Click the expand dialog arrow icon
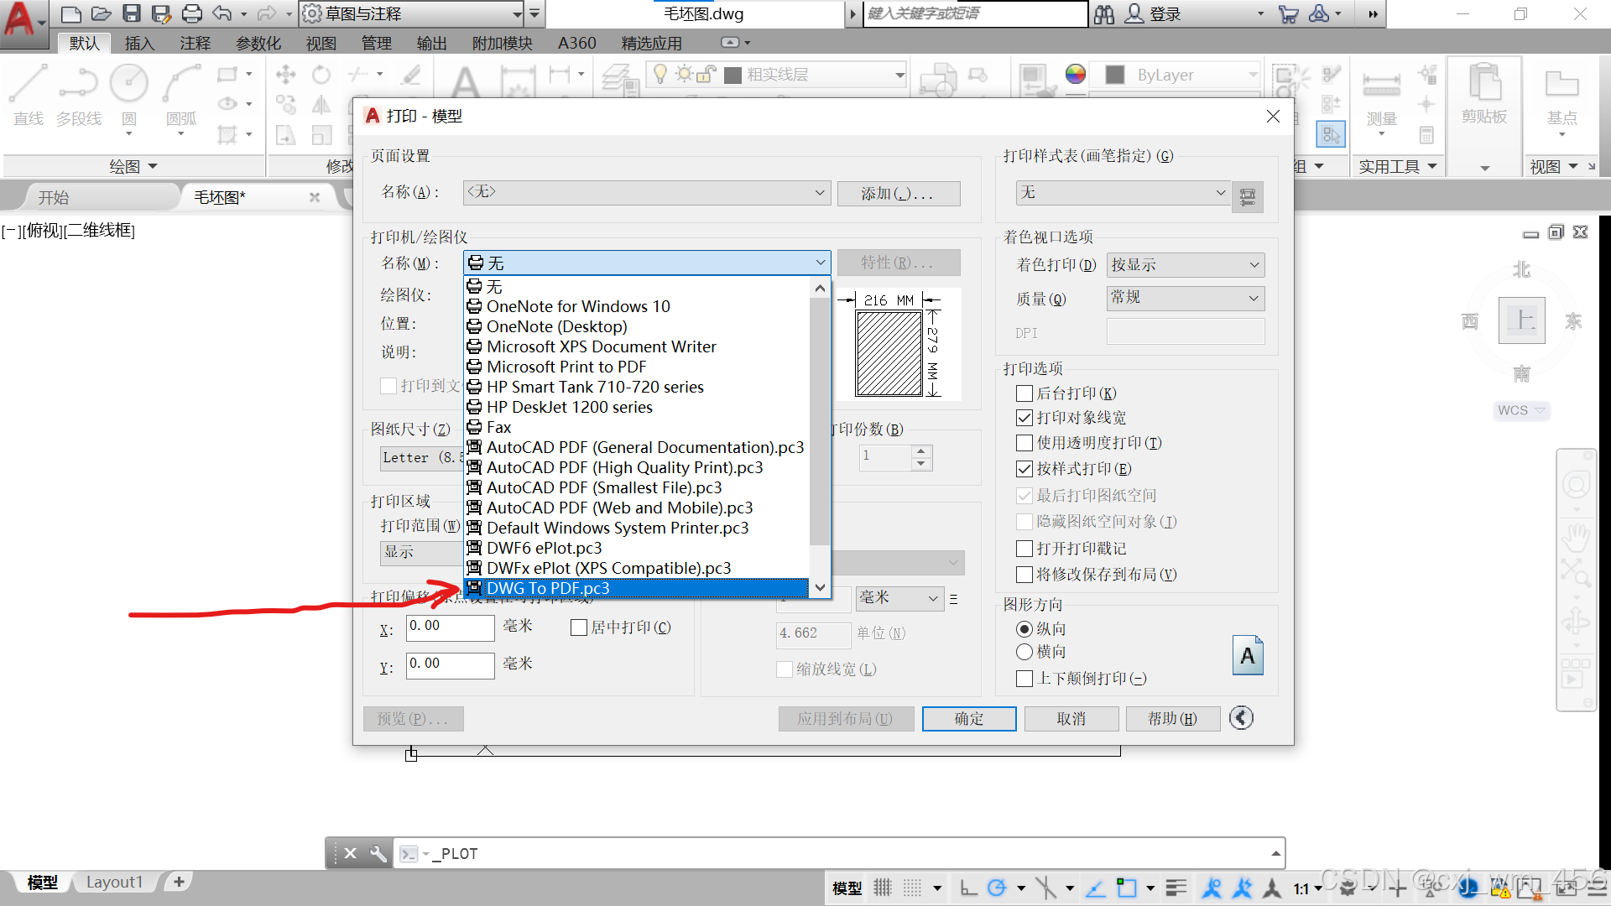The image size is (1611, 906). [x=1241, y=718]
